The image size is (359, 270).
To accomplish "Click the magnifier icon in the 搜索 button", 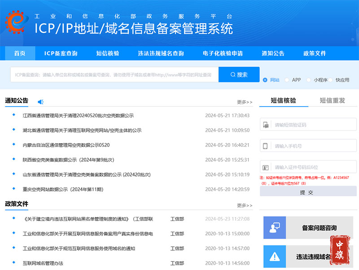I will (x=232, y=74).
